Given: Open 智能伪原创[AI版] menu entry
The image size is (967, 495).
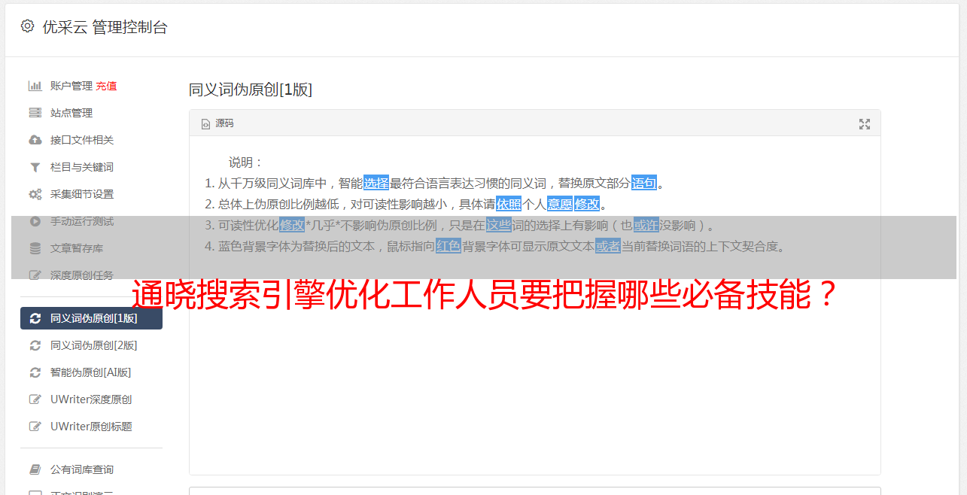Looking at the screenshot, I should point(91,372).
